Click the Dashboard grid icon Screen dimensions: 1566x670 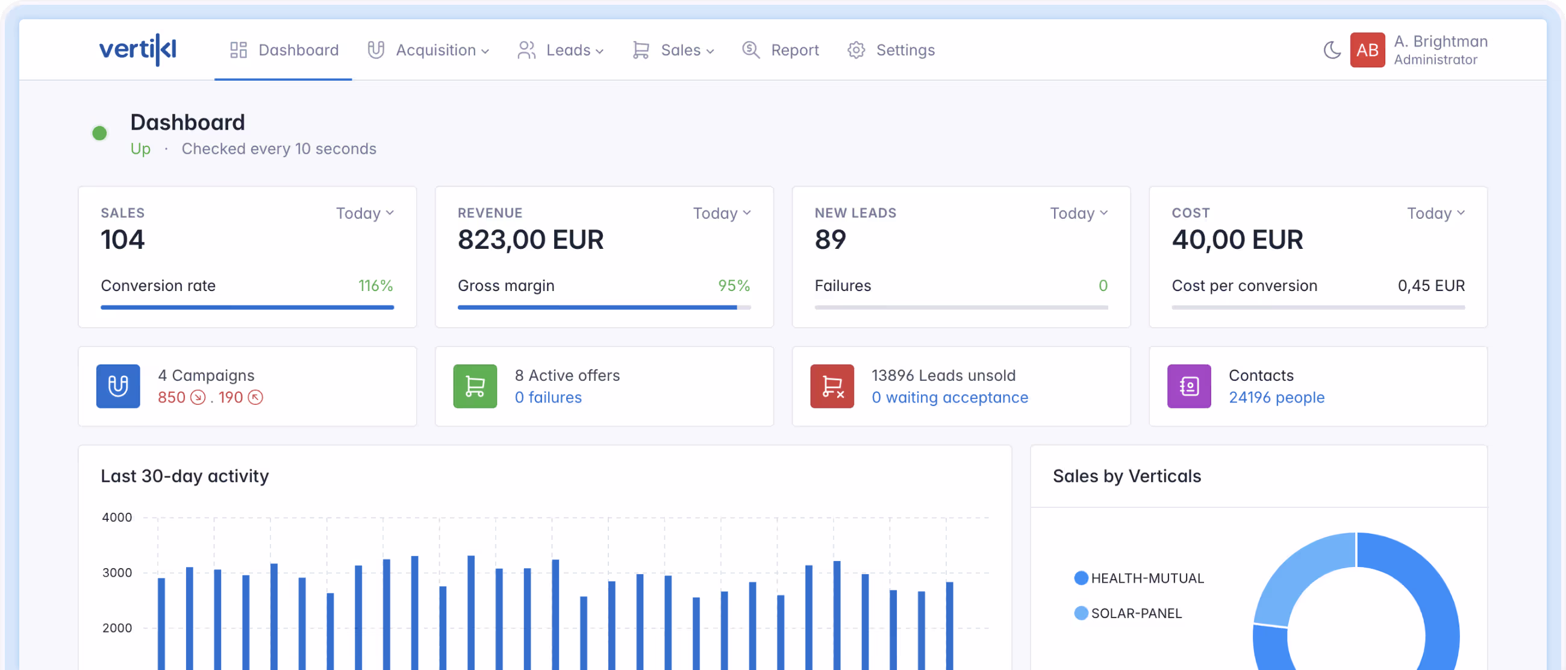[x=239, y=50]
